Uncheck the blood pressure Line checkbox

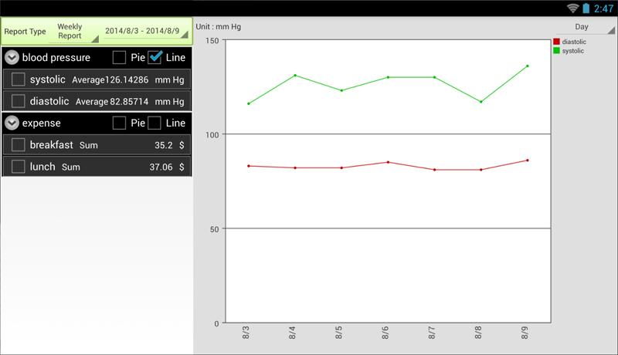click(x=155, y=57)
